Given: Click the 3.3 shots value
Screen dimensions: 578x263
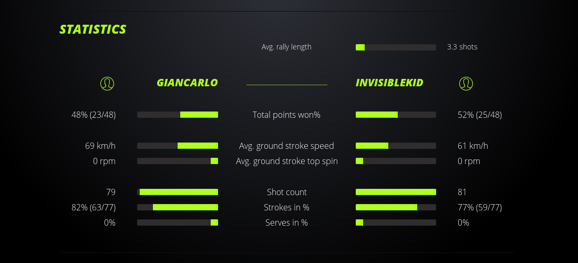Looking at the screenshot, I should [x=462, y=47].
